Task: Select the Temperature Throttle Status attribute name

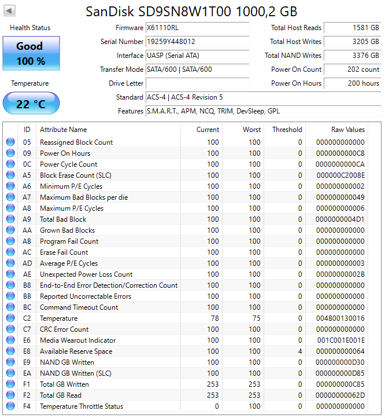Action: click(x=82, y=406)
